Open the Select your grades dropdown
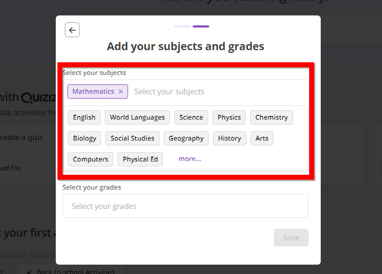 click(x=185, y=206)
